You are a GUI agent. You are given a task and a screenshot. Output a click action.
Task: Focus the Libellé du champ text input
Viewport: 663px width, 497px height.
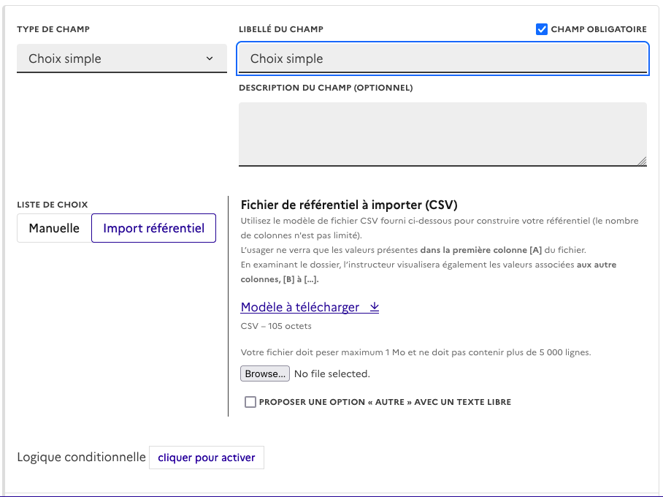point(442,58)
